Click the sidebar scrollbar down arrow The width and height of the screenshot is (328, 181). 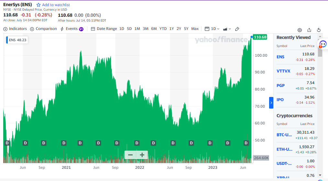tap(320, 175)
